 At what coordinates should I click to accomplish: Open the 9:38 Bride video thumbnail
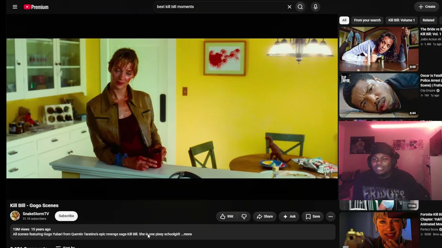click(378, 49)
